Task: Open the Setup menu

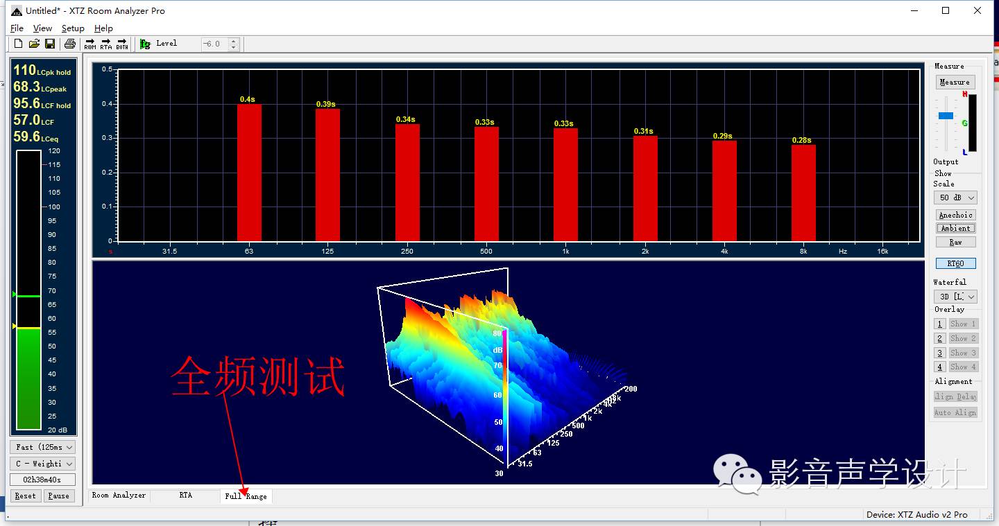Action: click(x=73, y=28)
